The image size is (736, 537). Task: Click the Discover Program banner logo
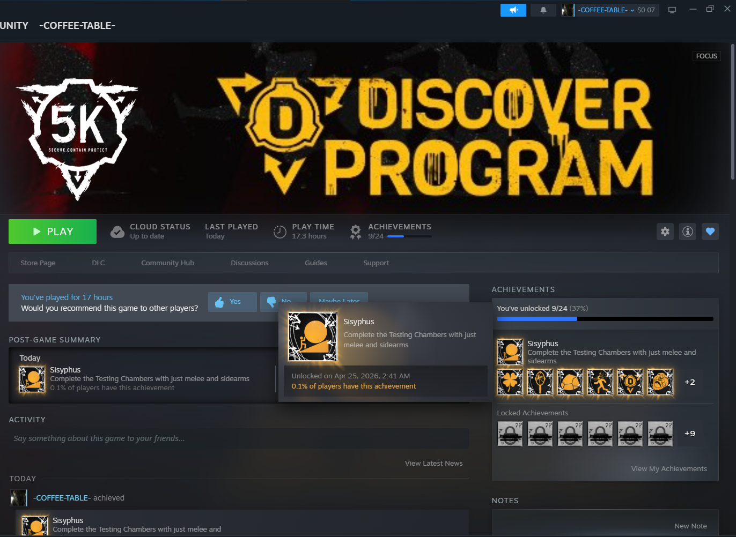pos(436,136)
